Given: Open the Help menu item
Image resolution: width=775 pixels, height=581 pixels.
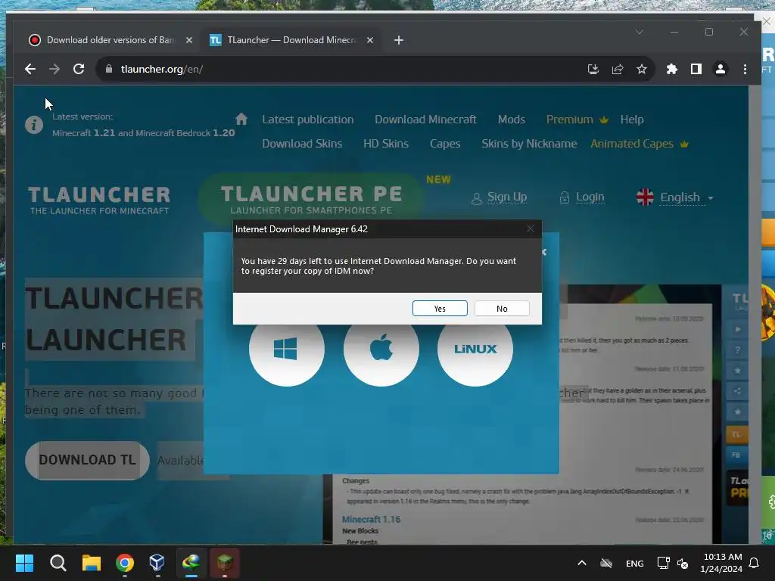Looking at the screenshot, I should tap(632, 120).
